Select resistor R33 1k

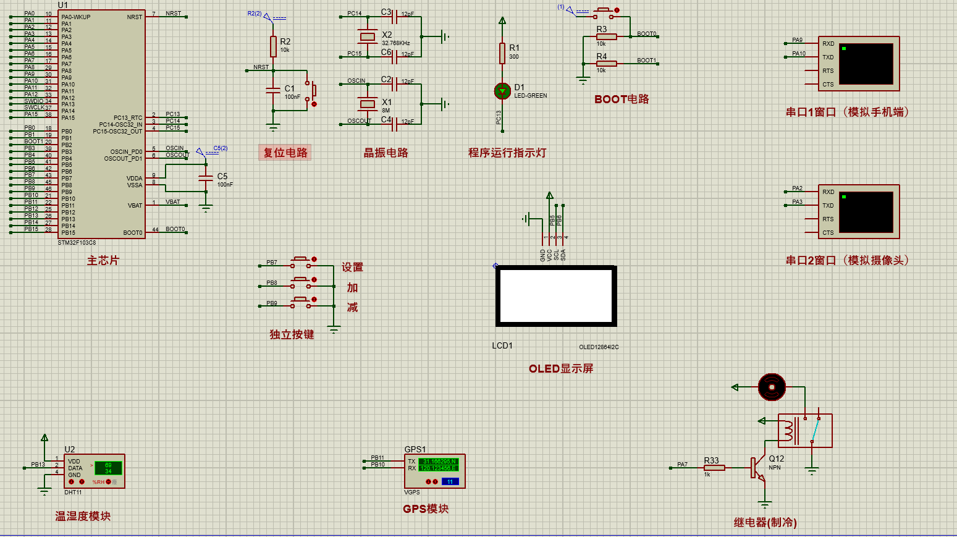coord(714,468)
